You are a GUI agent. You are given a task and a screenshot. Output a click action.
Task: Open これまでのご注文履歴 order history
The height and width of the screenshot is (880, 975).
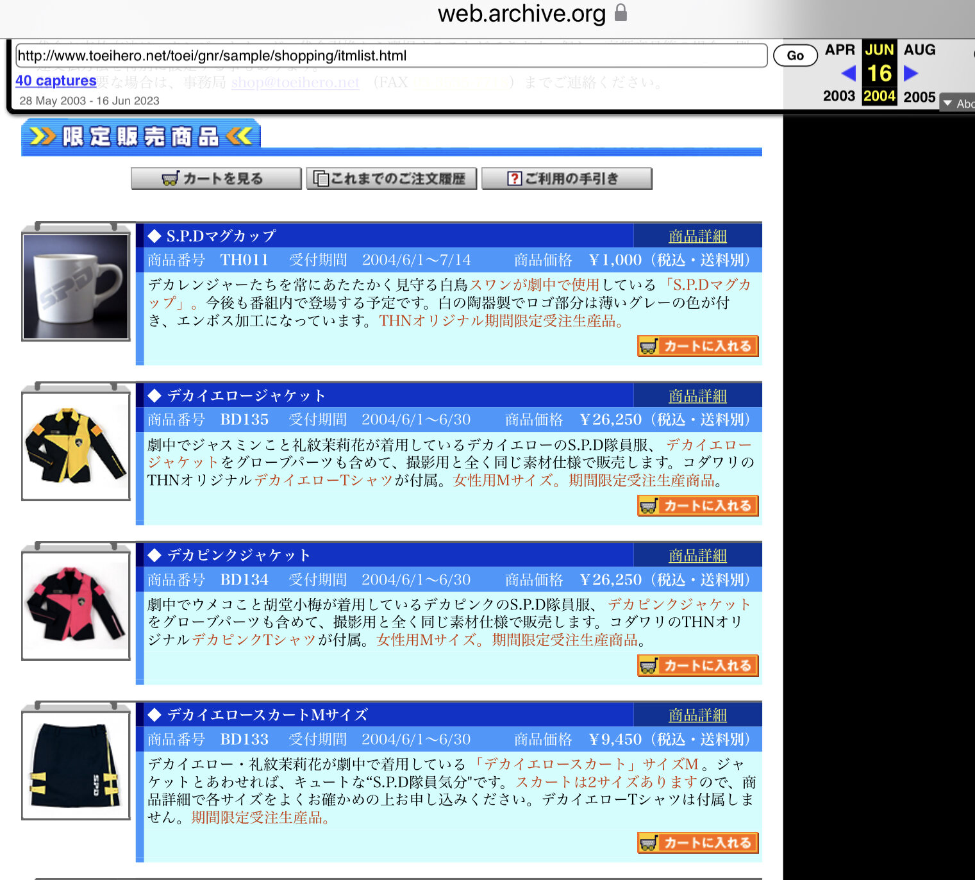point(391,179)
